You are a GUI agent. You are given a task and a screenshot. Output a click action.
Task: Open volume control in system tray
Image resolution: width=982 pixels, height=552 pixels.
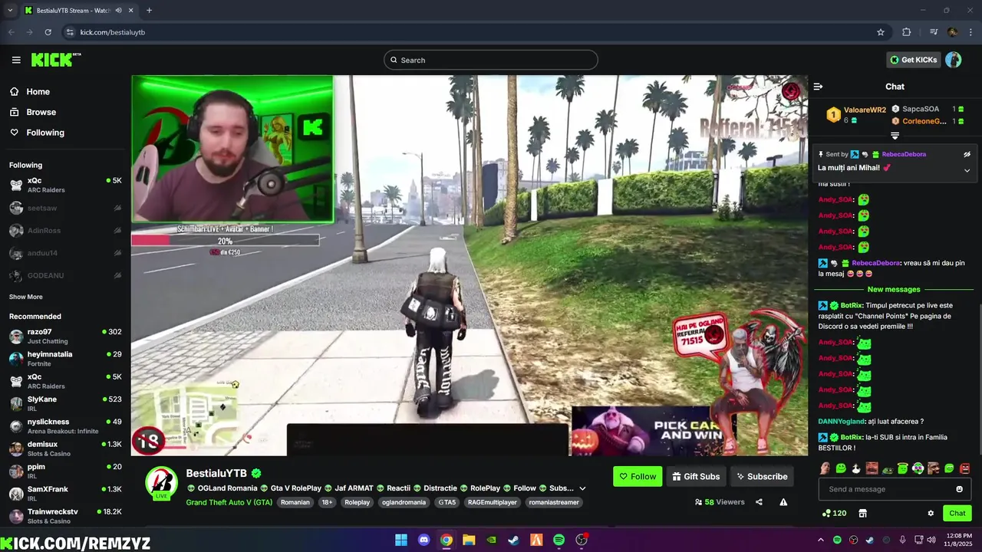point(931,540)
